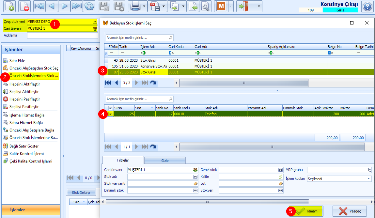Image resolution: width=375 pixels, height=218 pixels.
Task: Cancel the dialog with Vazgeç
Action: click(350, 211)
